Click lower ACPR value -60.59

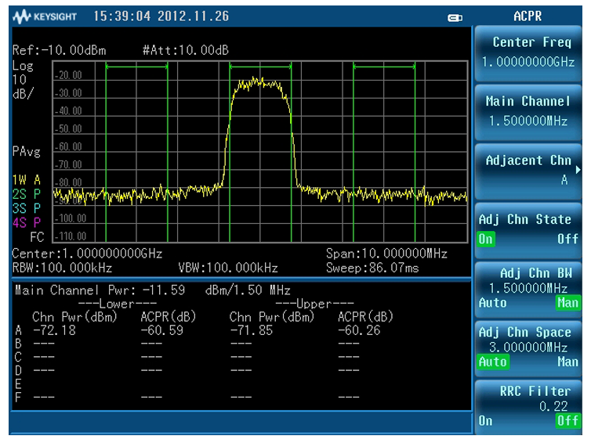click(x=162, y=330)
